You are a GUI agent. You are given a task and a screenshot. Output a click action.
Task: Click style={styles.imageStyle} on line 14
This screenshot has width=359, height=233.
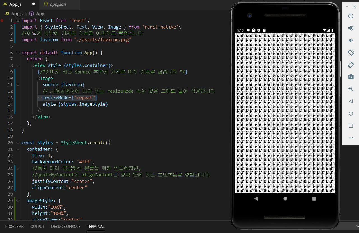point(75,104)
